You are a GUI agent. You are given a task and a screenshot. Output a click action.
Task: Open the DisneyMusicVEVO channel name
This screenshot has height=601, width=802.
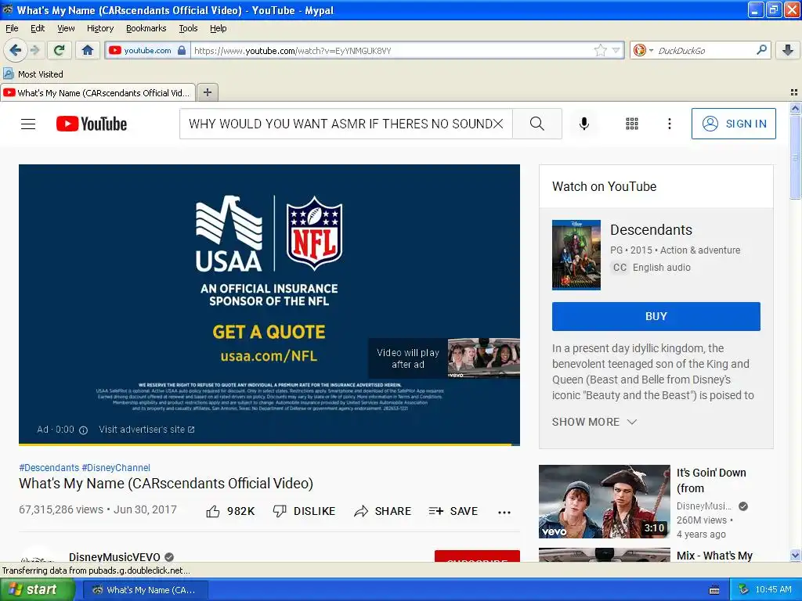coord(114,556)
